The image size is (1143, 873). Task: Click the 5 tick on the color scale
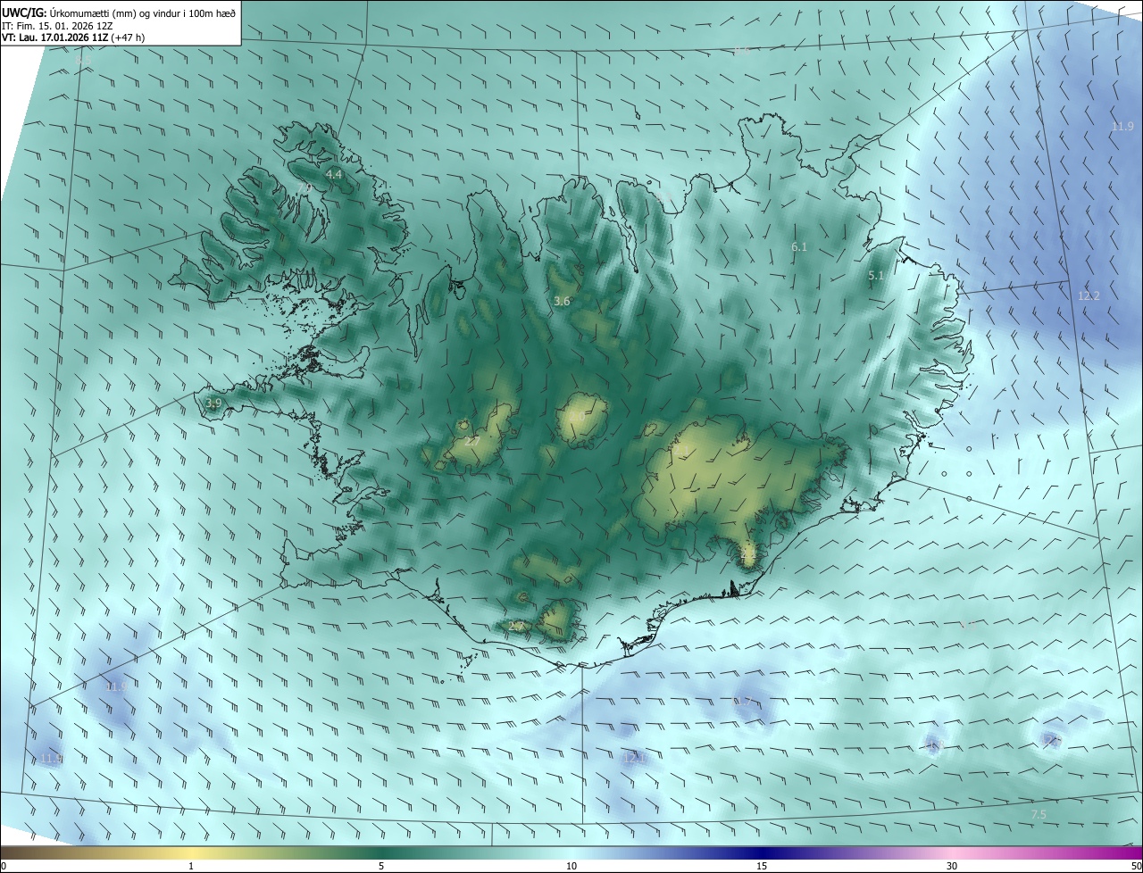coord(381,866)
